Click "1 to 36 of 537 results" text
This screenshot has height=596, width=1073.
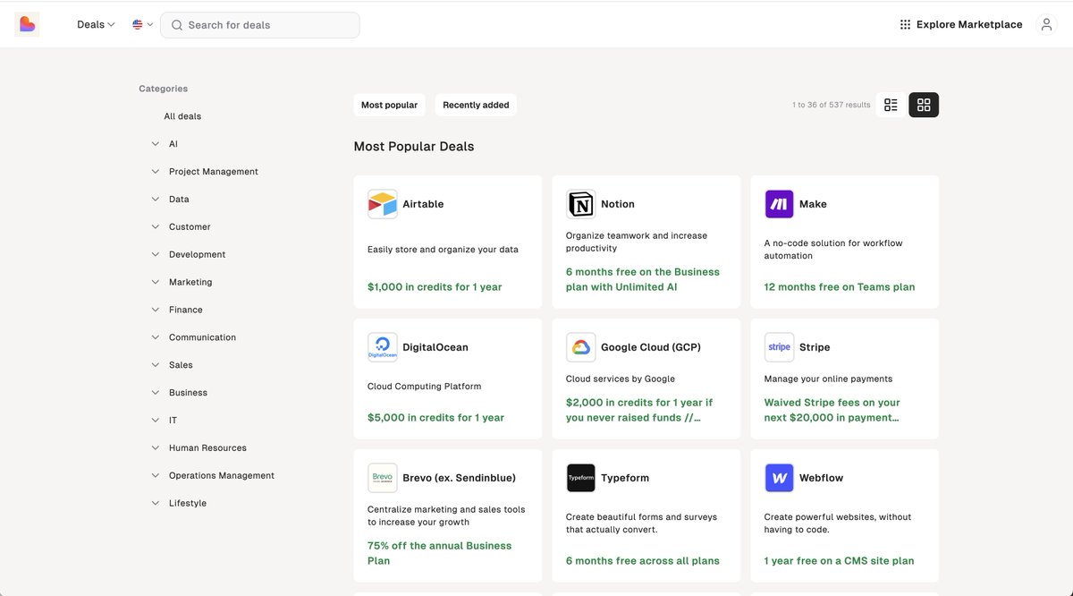(x=832, y=105)
